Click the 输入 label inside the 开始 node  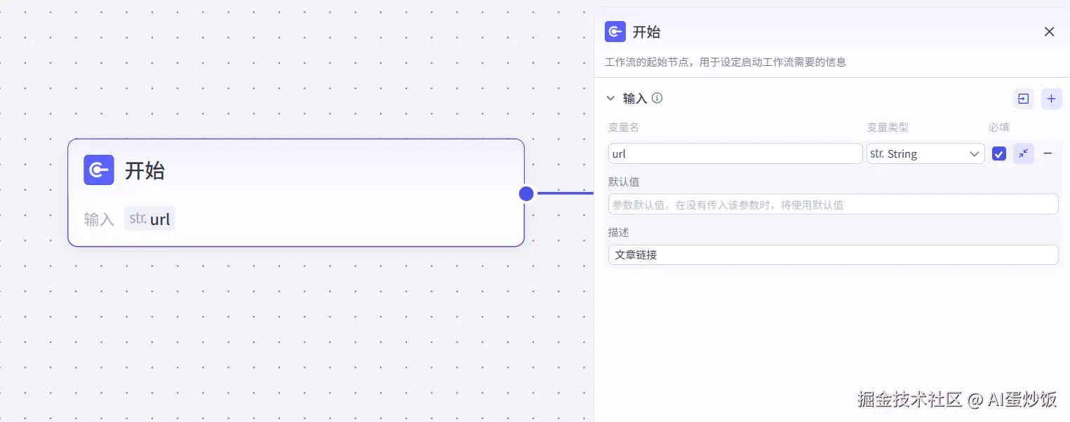point(99,219)
